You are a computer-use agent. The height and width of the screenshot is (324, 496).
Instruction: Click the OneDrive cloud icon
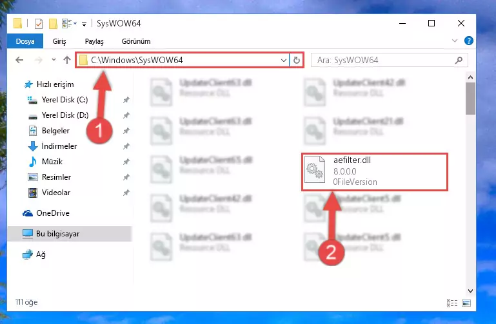pos(28,213)
